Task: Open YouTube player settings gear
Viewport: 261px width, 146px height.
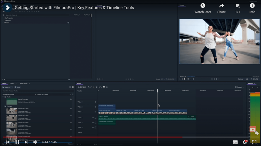Action: pos(244,142)
